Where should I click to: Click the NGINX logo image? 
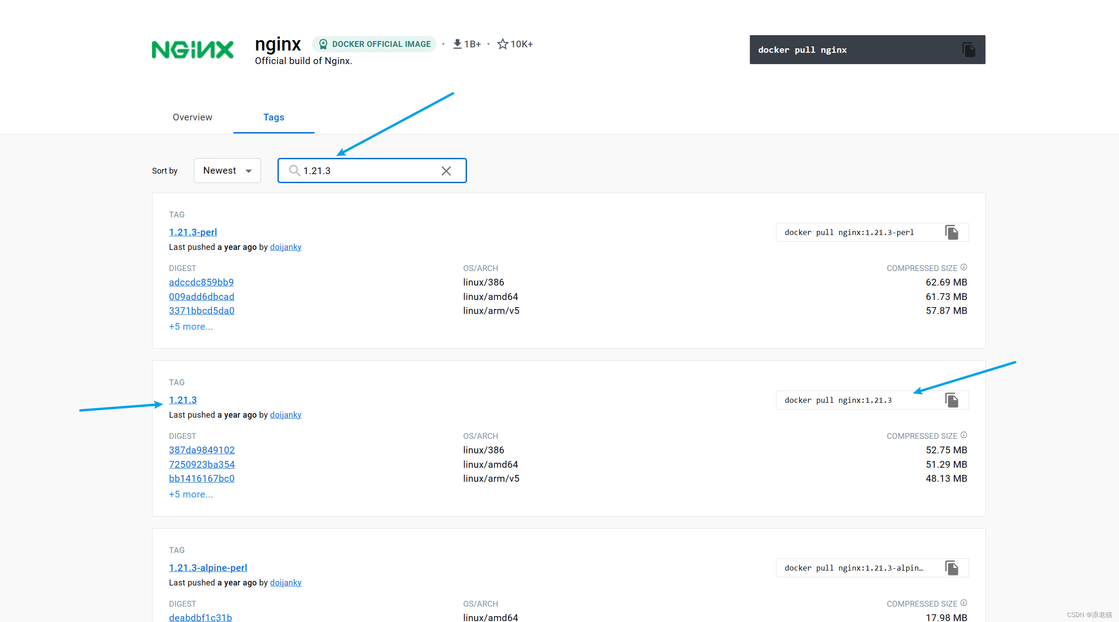pyautogui.click(x=193, y=50)
